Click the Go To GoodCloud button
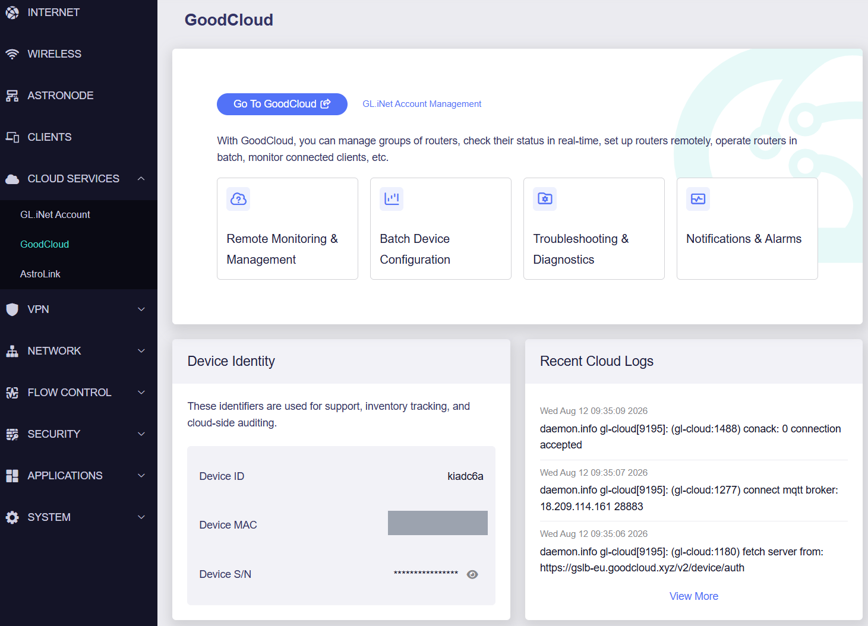 click(x=282, y=104)
